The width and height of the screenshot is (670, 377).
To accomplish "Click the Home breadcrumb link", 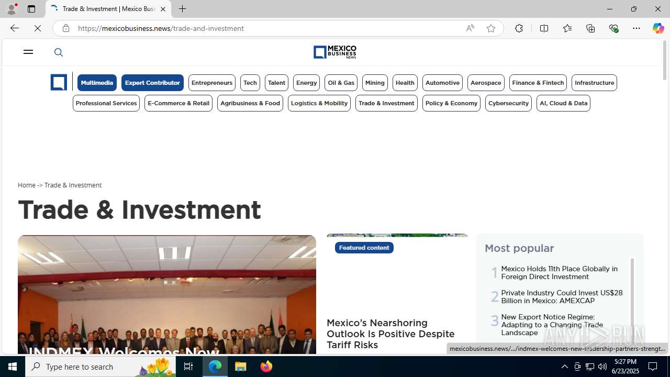I will coord(27,185).
